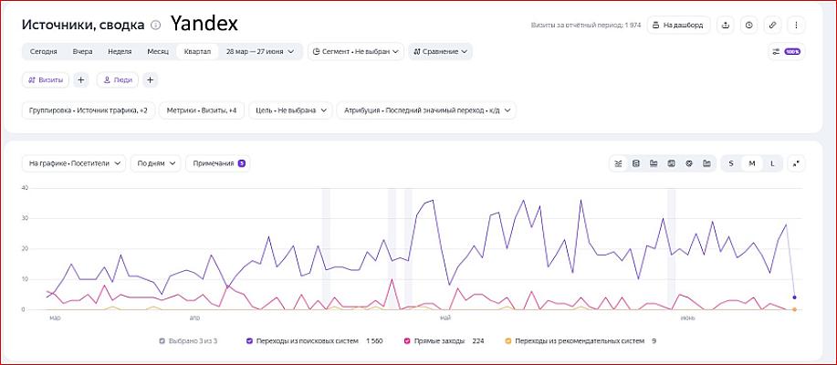Select the Неделя period tab

pos(120,52)
